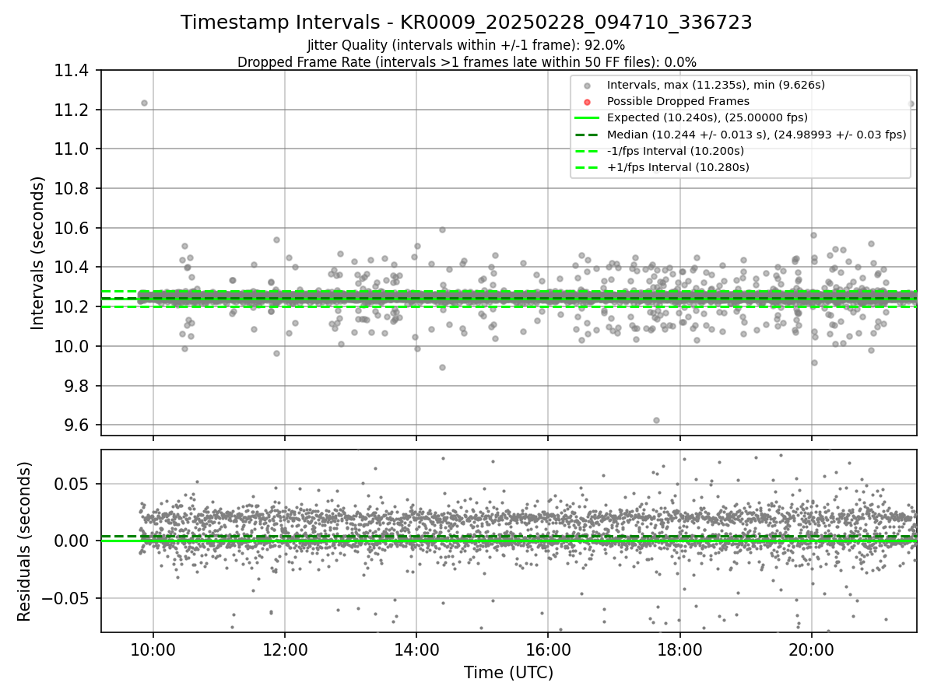Select the Dropped Frame Rate 0.0% subtitle
Viewport: 934px width, 700px height.
click(466, 61)
